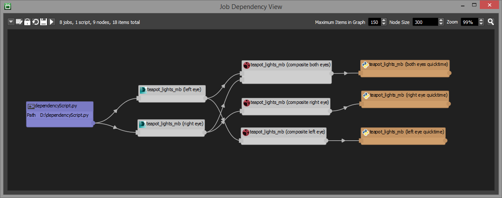Select the dependencyScript.py script node

(60, 114)
